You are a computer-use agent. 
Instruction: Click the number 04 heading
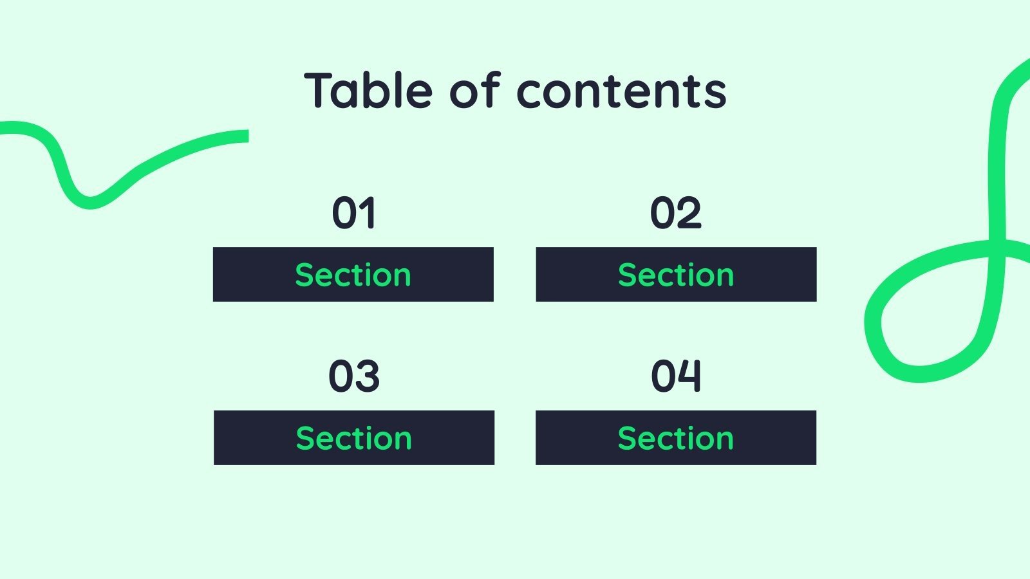tap(676, 376)
